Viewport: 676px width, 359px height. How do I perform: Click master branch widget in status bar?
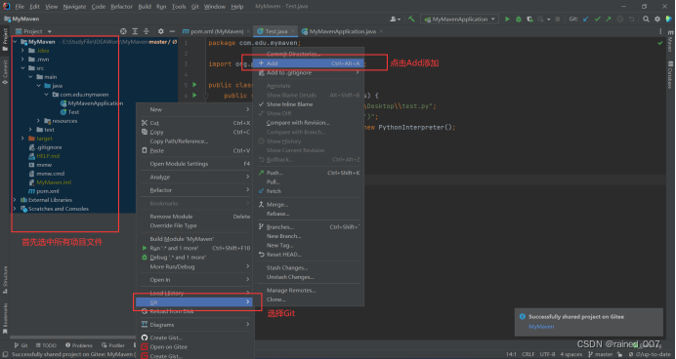pyautogui.click(x=601, y=354)
